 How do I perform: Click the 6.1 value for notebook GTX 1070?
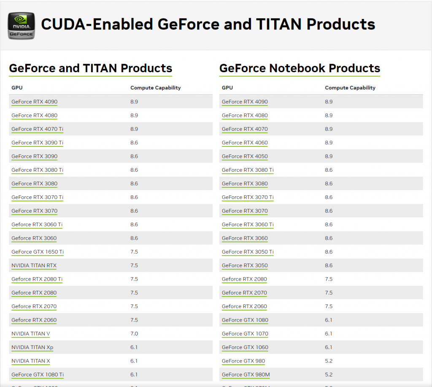tap(328, 334)
